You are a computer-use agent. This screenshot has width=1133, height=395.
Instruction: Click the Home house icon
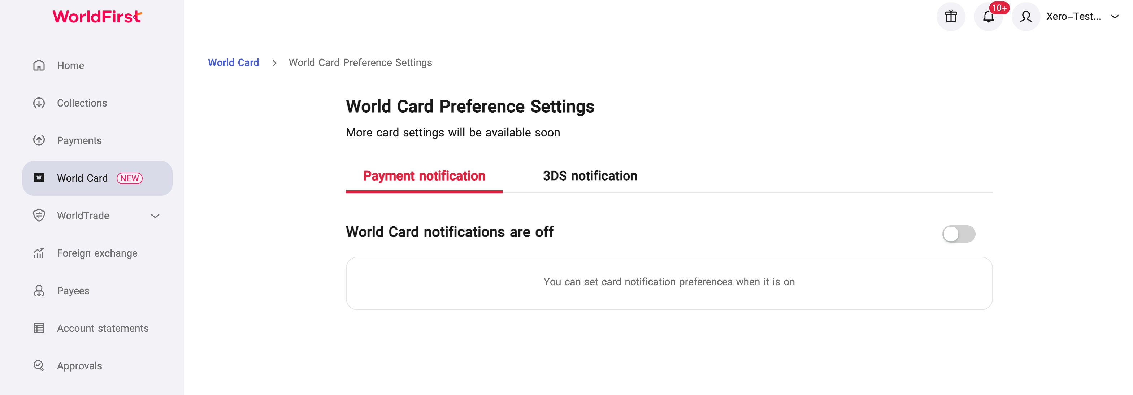(39, 65)
